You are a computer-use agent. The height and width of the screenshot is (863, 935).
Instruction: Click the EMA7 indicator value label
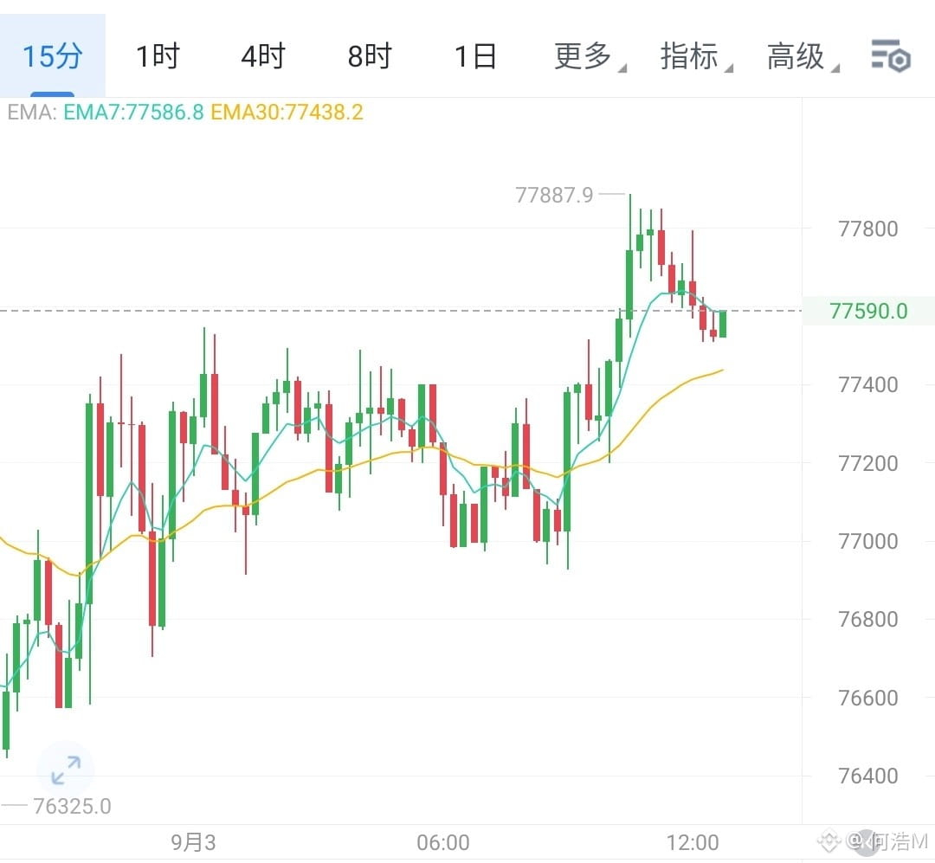tap(133, 113)
